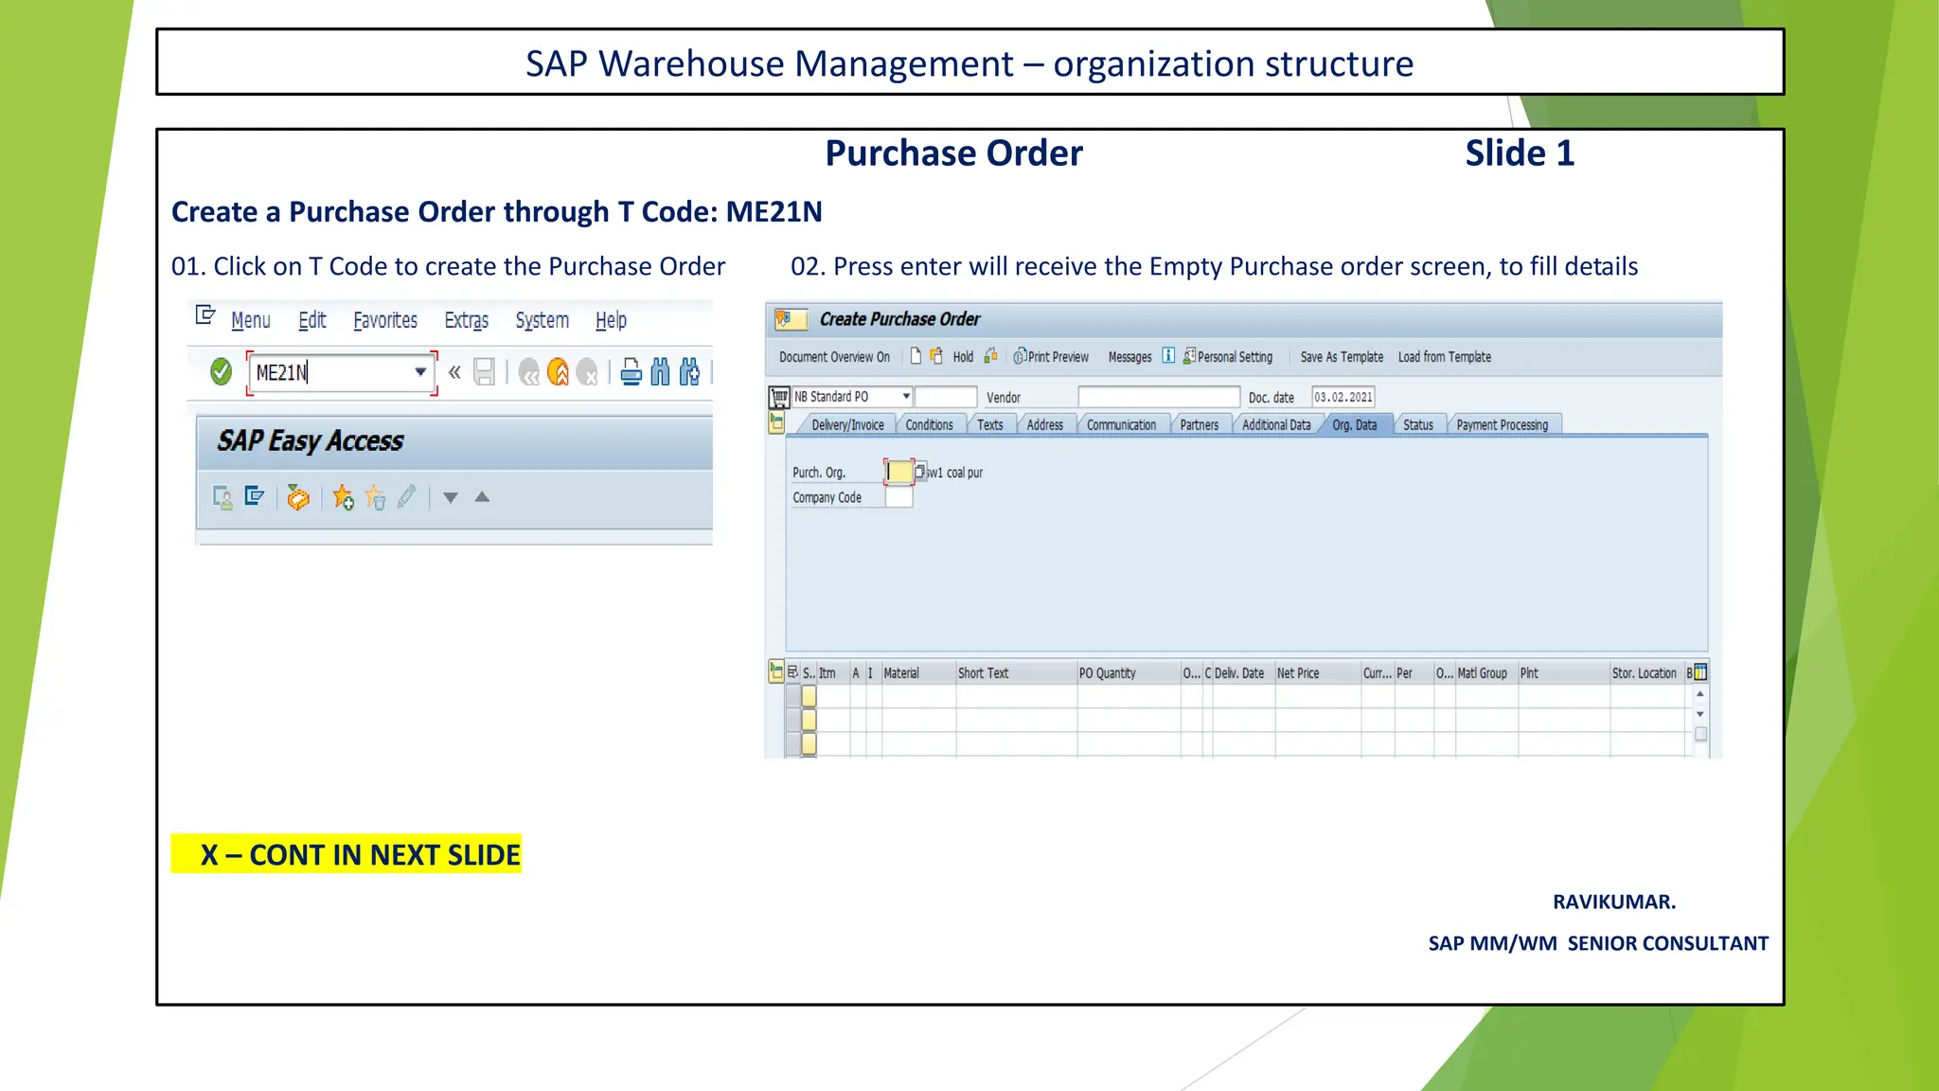Image resolution: width=1939 pixels, height=1091 pixels.
Task: Click the window menu icon left of Menu
Action: (205, 315)
